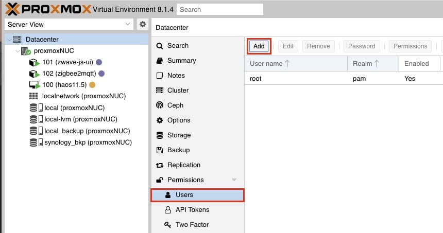Select local_backup (proxmoxNUC) in tree
Screen dimensions: 443x233
87,131
